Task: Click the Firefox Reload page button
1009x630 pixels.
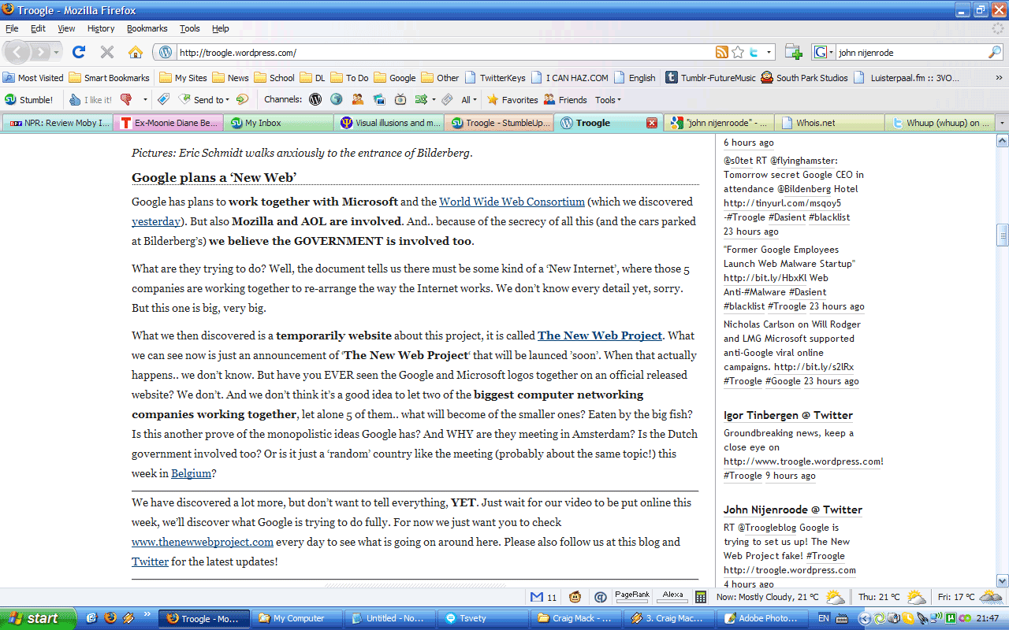Action: [79, 52]
